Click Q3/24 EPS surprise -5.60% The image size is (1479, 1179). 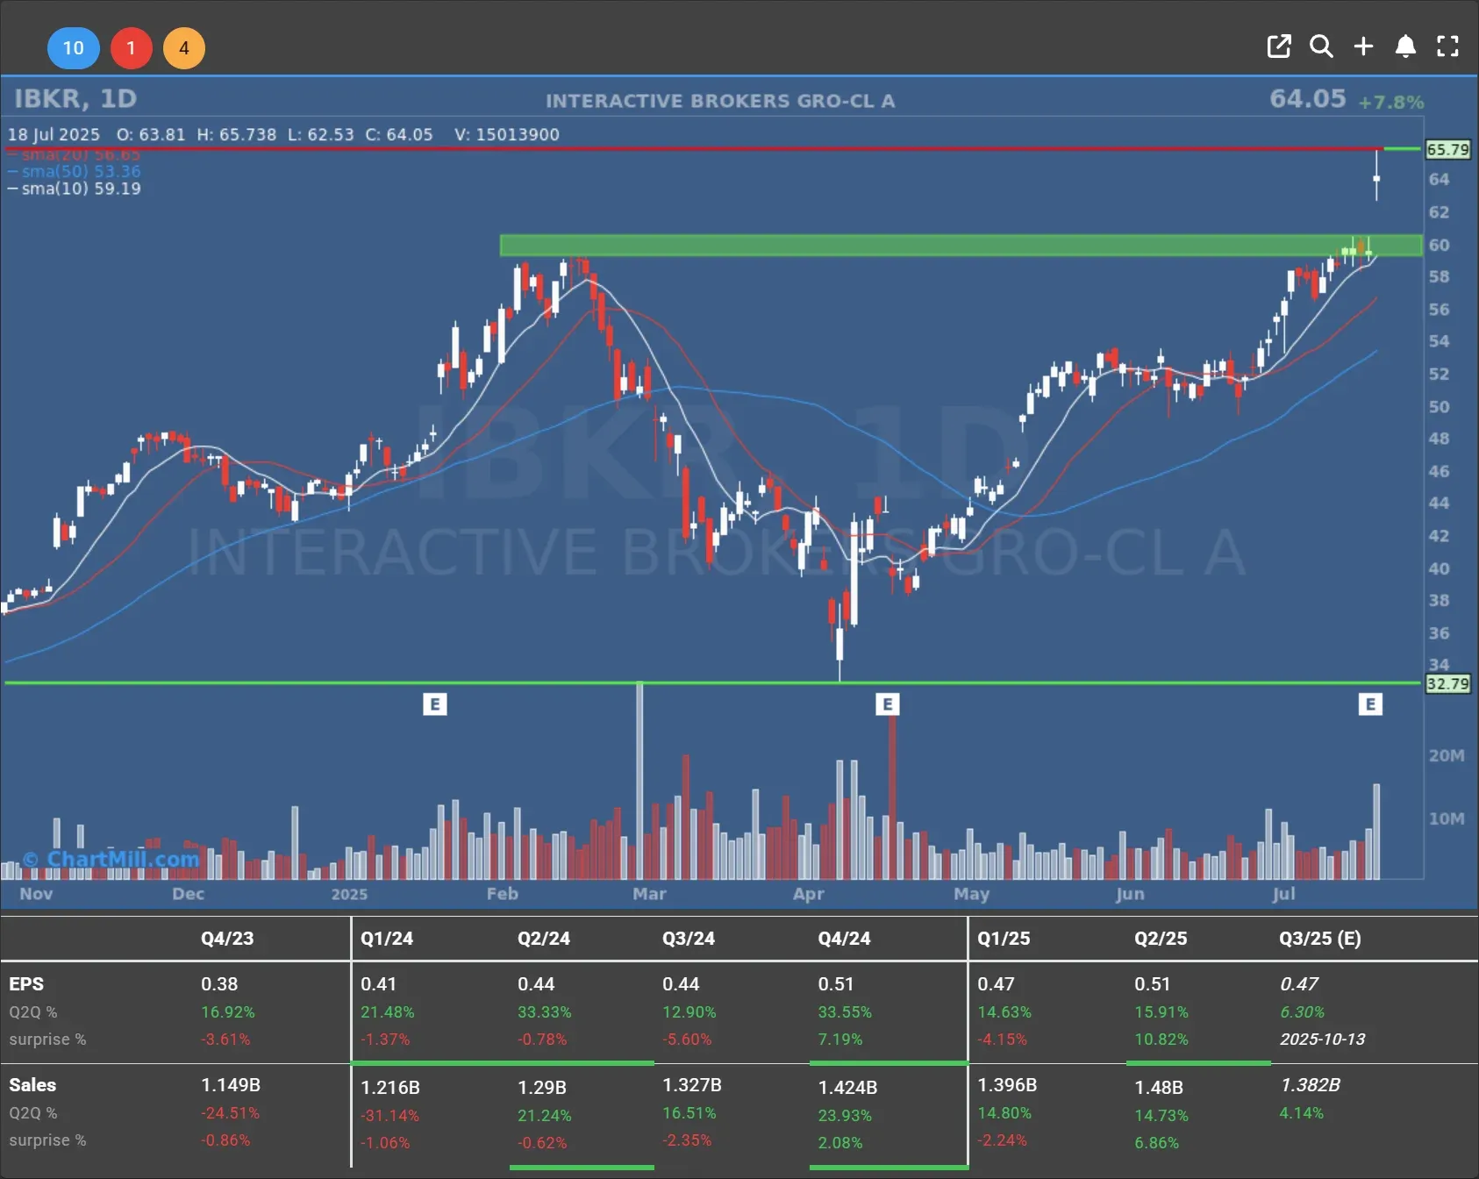pos(688,1040)
